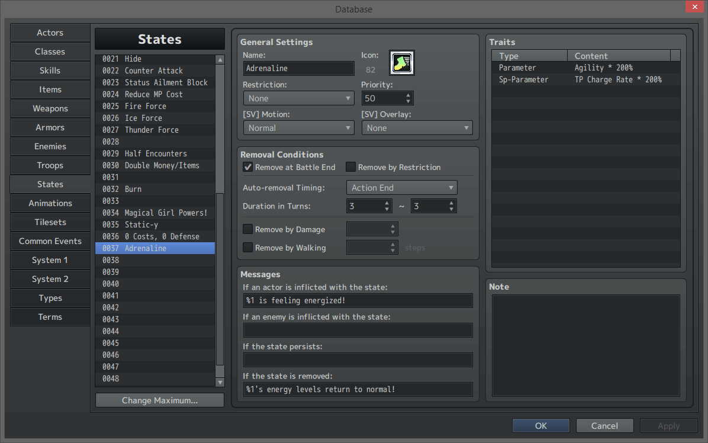Select state 0030 Double Money/Items
The width and height of the screenshot is (708, 443).
coord(155,165)
